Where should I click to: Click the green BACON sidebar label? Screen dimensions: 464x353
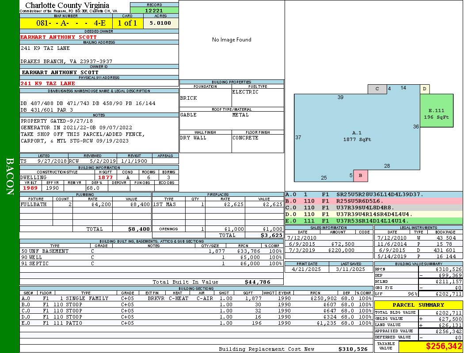pyautogui.click(x=10, y=176)
